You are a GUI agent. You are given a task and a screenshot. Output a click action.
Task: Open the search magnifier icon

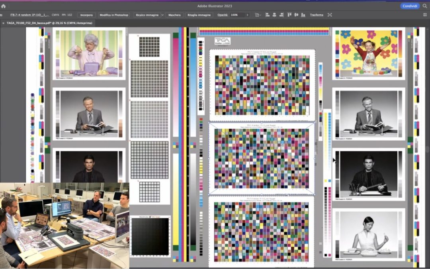click(424, 6)
